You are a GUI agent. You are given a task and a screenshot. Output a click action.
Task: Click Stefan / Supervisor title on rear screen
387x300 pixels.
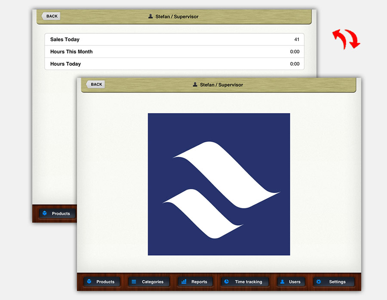point(177,17)
